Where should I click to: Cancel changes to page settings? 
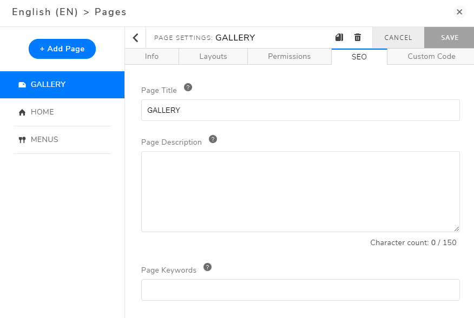[398, 37]
